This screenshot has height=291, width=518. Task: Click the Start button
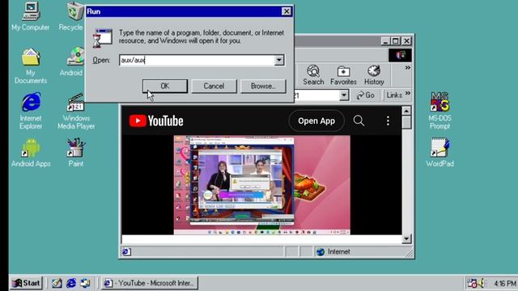26,283
